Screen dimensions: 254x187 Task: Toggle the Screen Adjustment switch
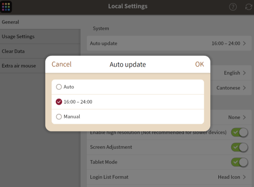(x=240, y=147)
